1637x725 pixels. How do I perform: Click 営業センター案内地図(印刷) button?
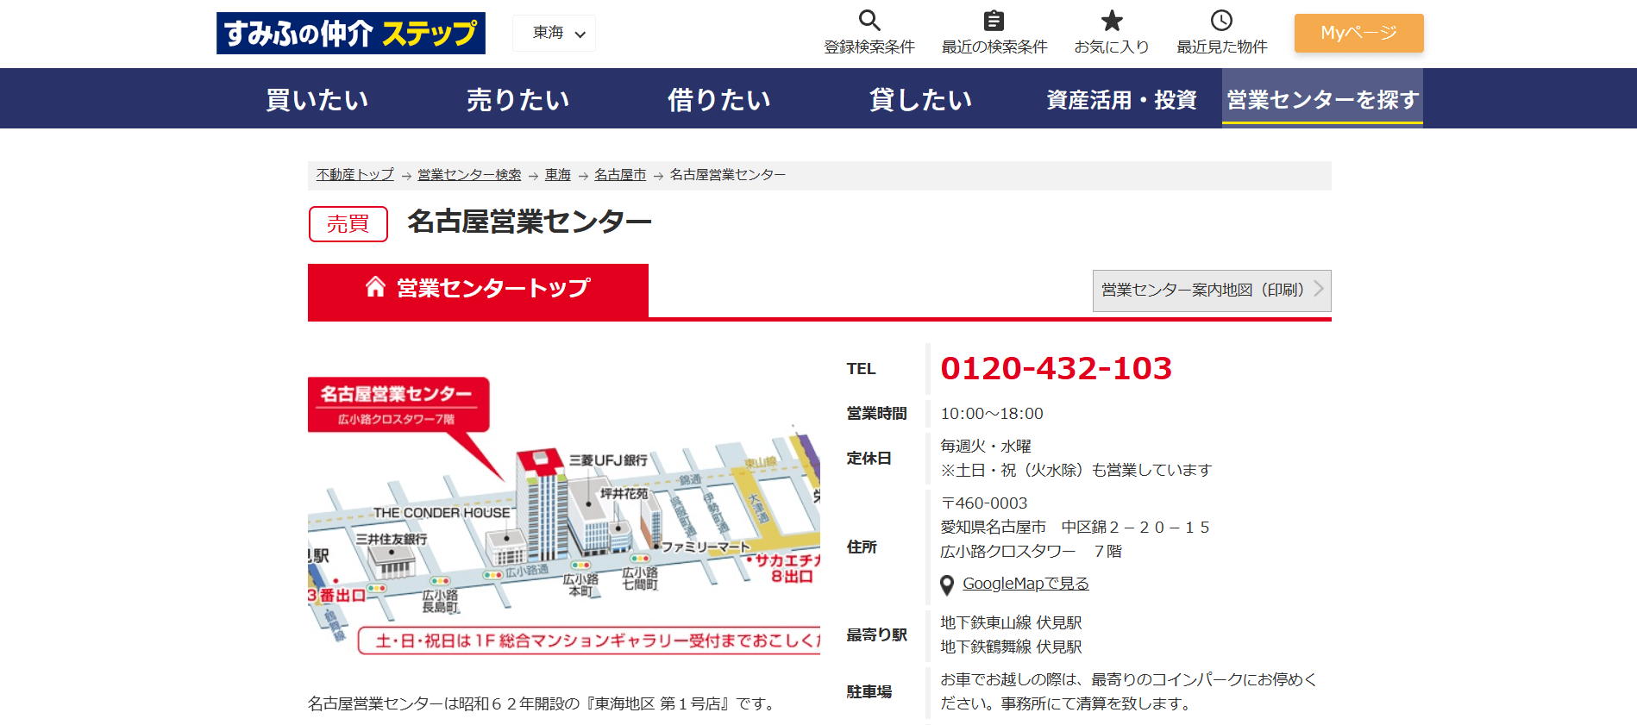click(1212, 291)
